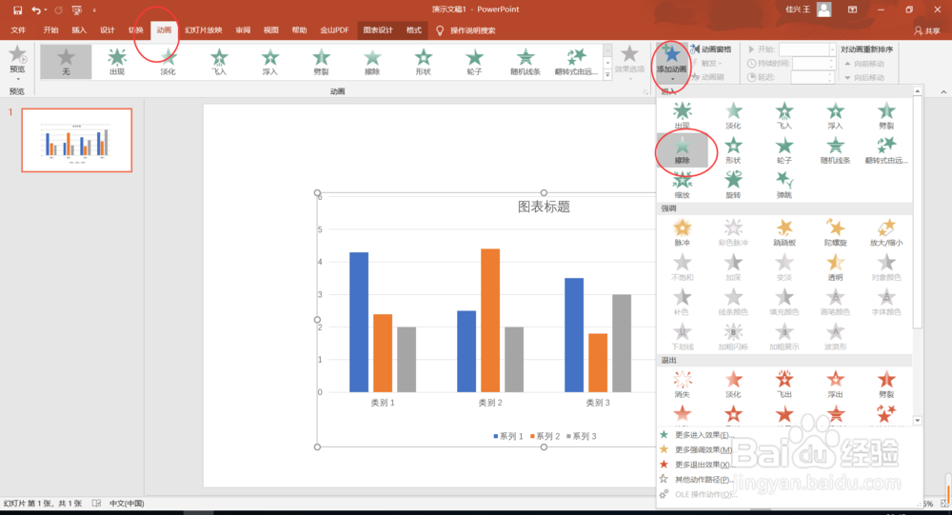Switch to the 设计 design tab
Image resolution: width=952 pixels, height=515 pixels.
point(108,30)
